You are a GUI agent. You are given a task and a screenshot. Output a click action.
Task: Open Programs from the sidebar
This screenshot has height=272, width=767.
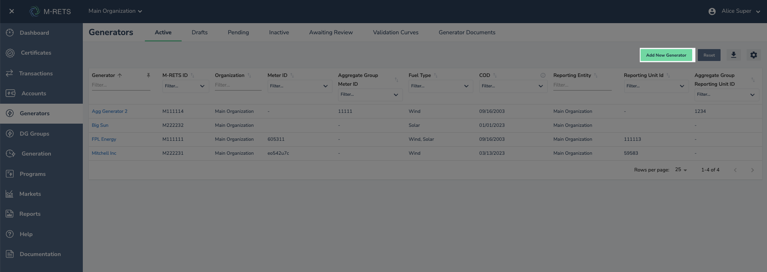pyautogui.click(x=41, y=174)
